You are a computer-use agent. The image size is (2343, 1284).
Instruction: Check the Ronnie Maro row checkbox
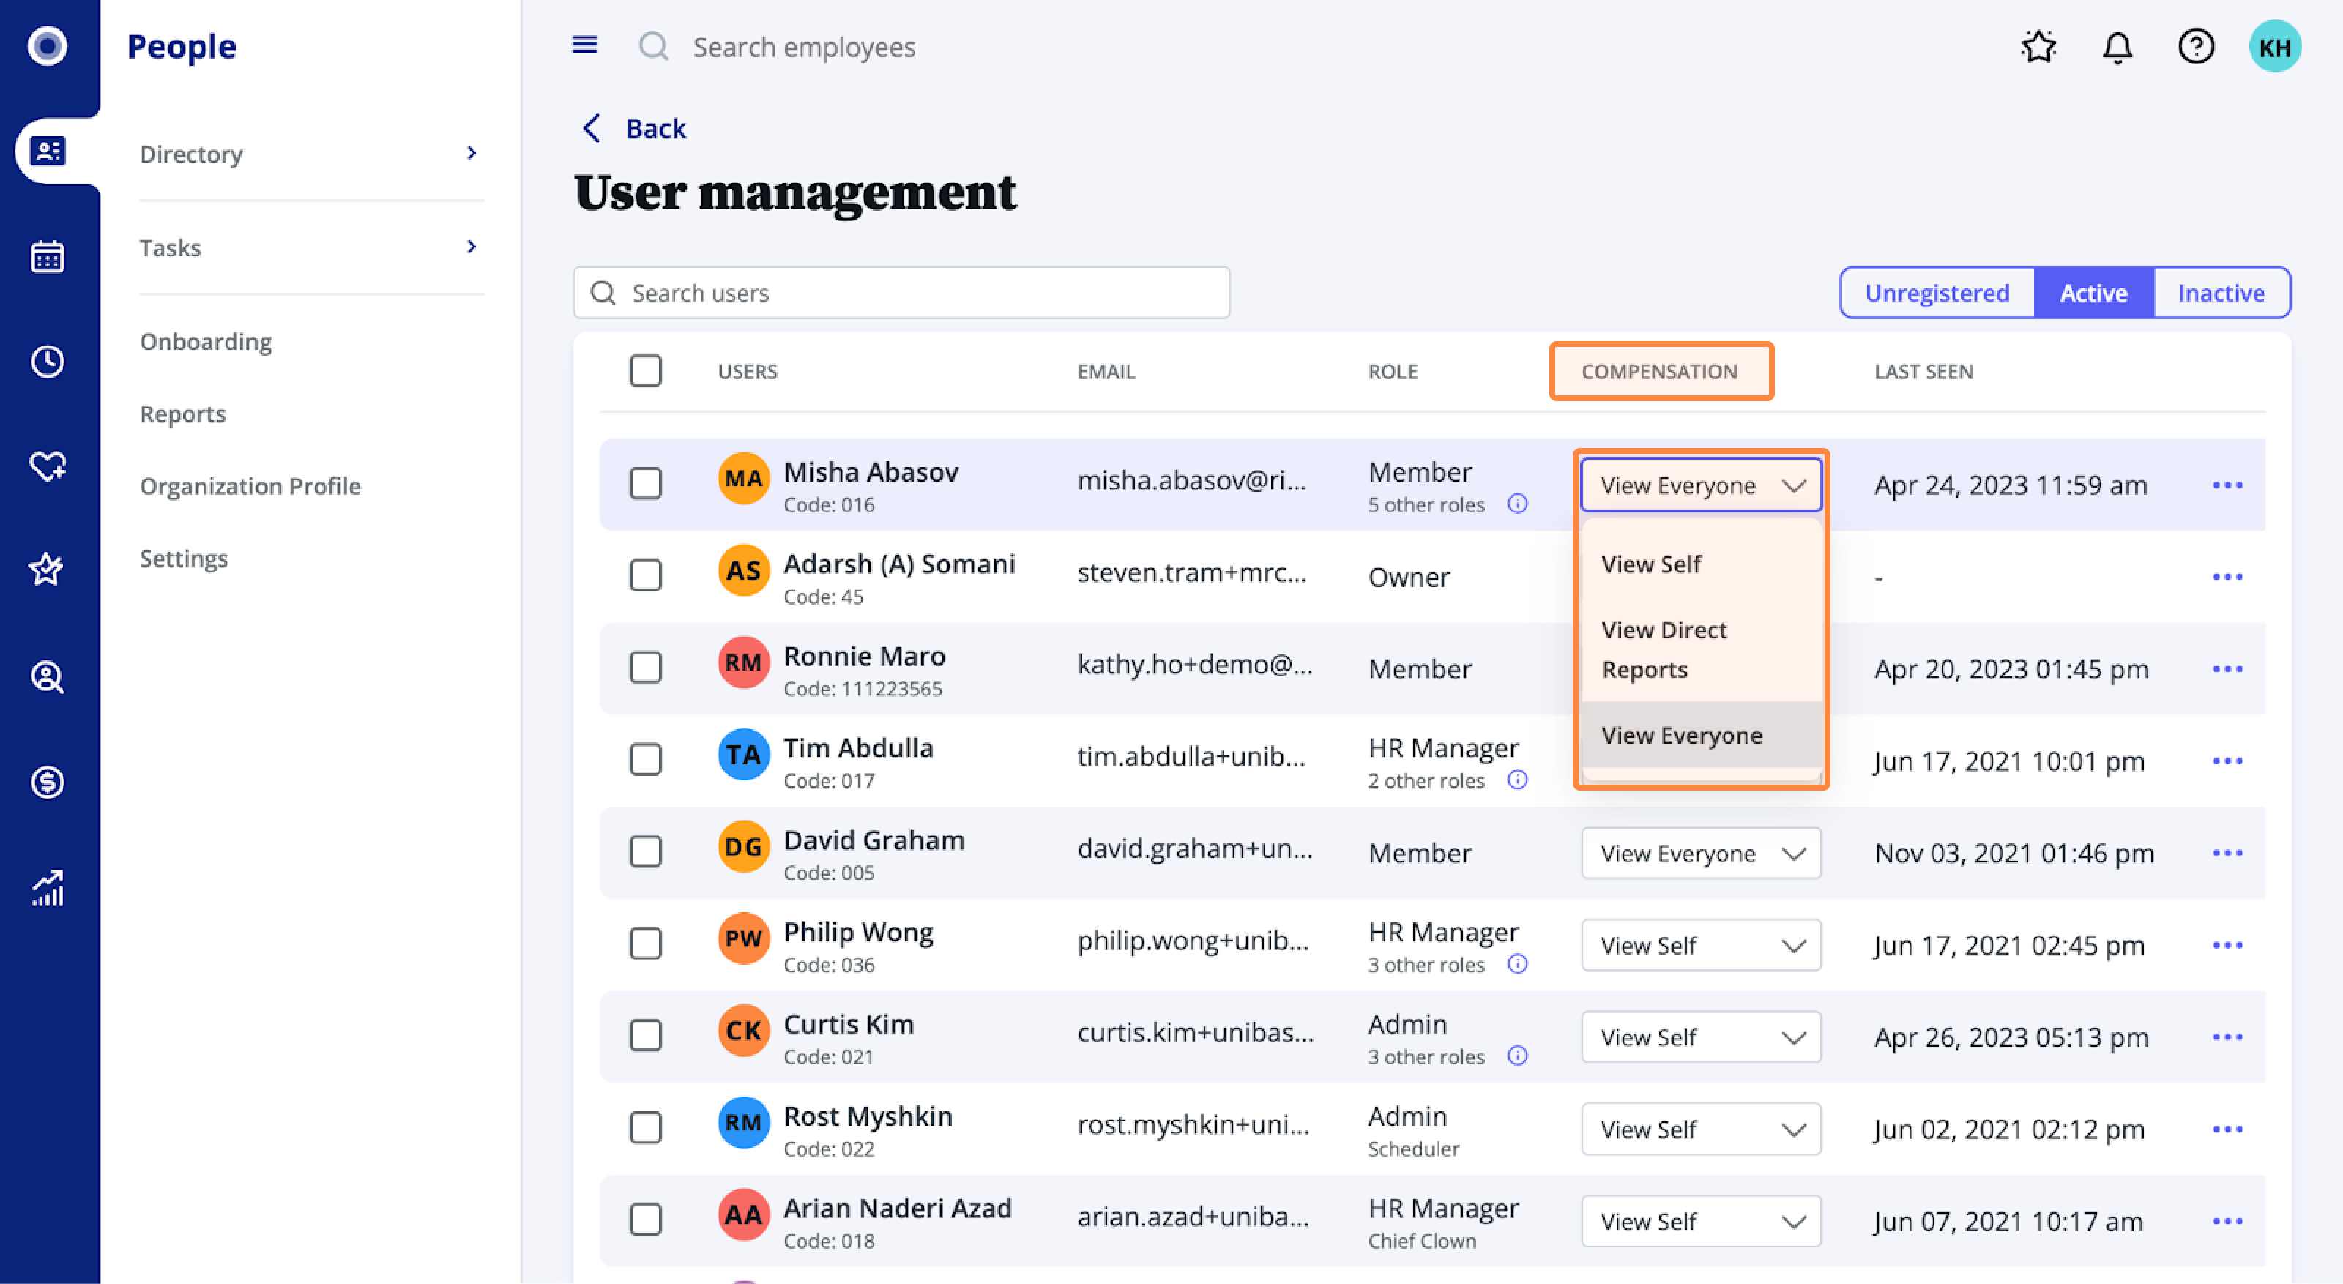click(x=646, y=667)
